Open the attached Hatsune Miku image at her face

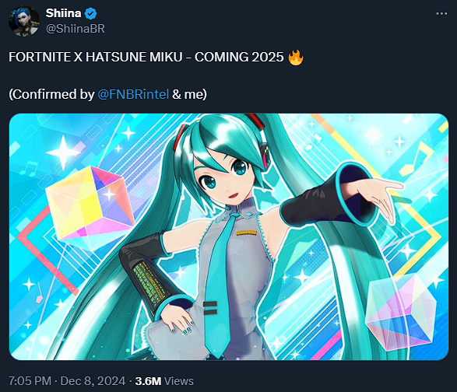pyautogui.click(x=226, y=177)
